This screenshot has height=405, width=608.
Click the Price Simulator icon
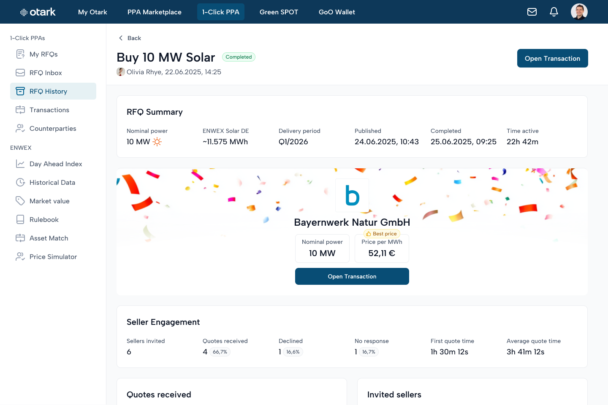click(x=20, y=256)
